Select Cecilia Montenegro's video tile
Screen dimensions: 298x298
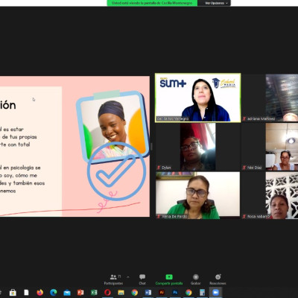point(198,98)
